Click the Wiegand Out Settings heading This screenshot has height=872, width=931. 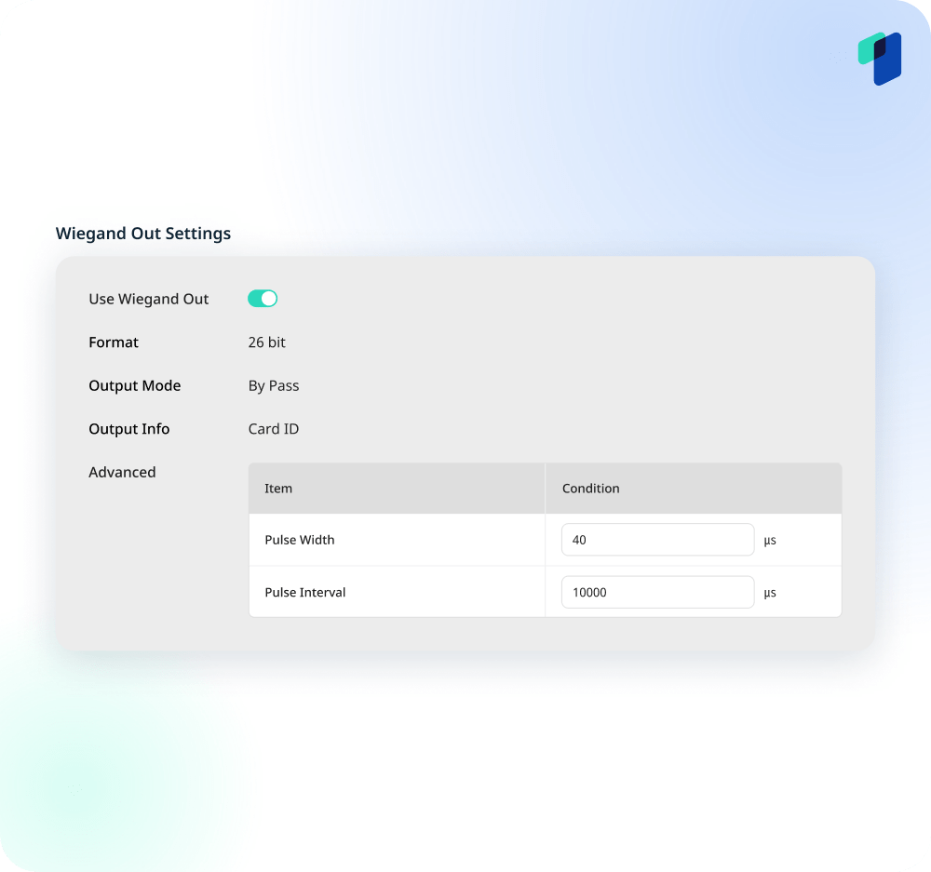143,234
